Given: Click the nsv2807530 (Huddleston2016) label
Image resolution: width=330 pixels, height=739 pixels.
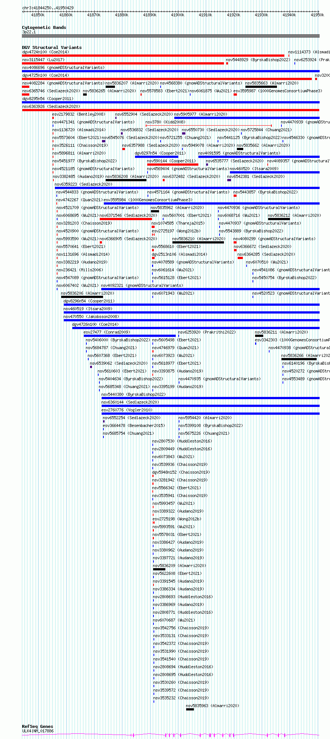Looking at the screenshot, I should (182, 441).
